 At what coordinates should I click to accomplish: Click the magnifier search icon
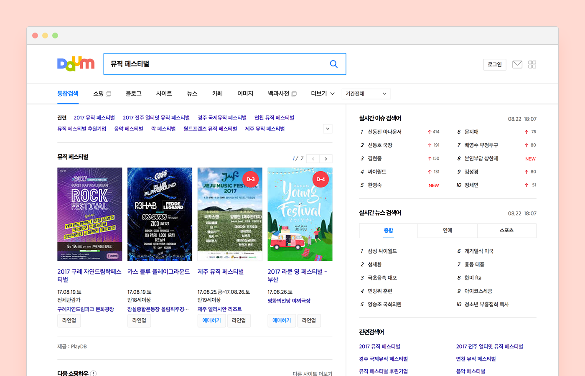[x=333, y=64]
